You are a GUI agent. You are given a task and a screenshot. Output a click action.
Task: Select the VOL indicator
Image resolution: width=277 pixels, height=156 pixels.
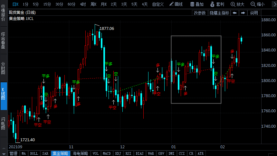click(96, 153)
